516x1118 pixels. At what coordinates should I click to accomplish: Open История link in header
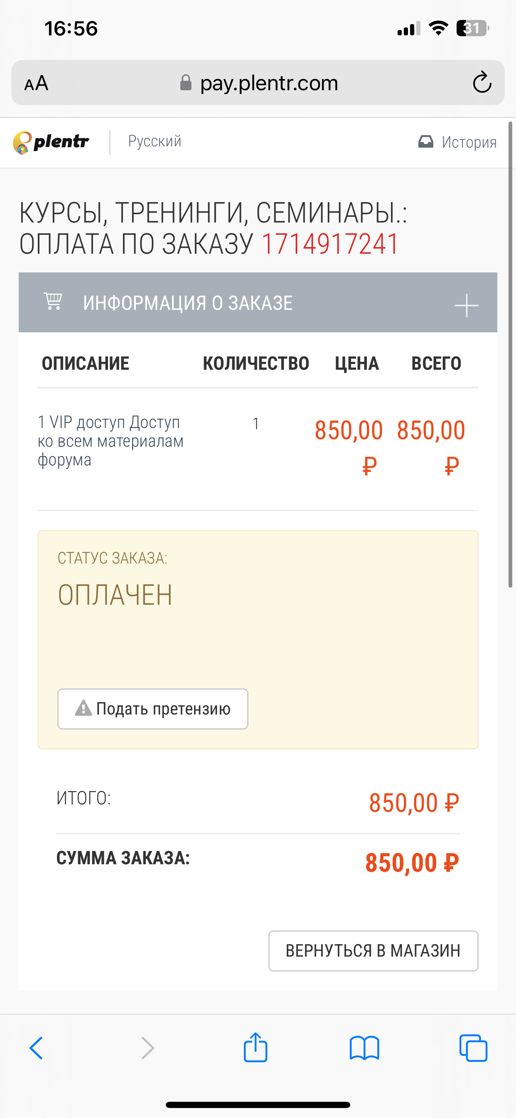click(x=469, y=142)
